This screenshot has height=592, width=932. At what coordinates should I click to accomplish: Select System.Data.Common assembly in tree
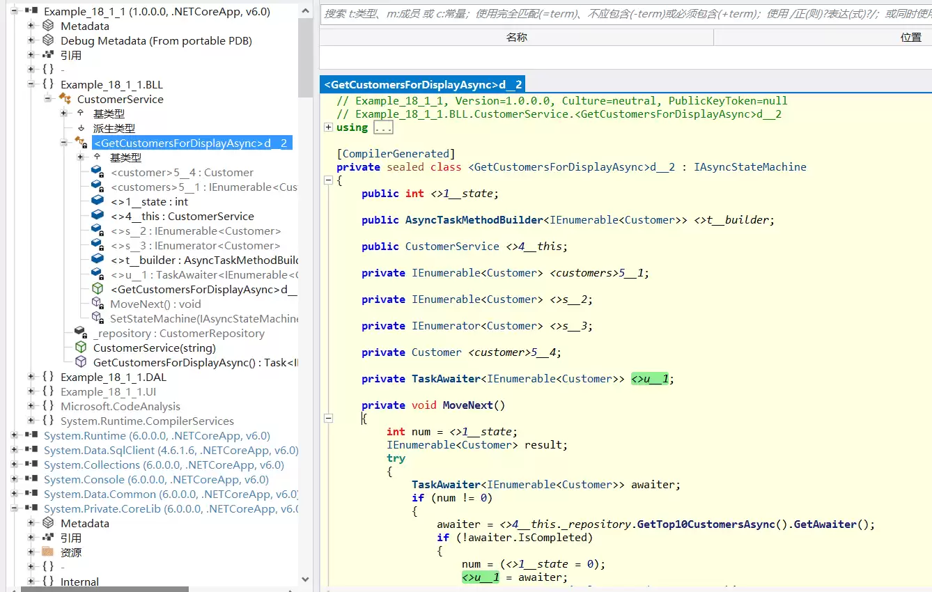click(x=171, y=494)
